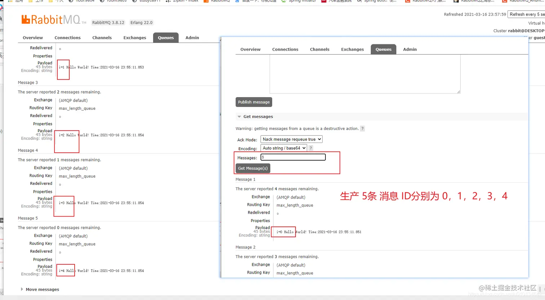The width and height of the screenshot is (545, 300).
Task: Go to Exchanges tab in left page
Action: click(135, 38)
